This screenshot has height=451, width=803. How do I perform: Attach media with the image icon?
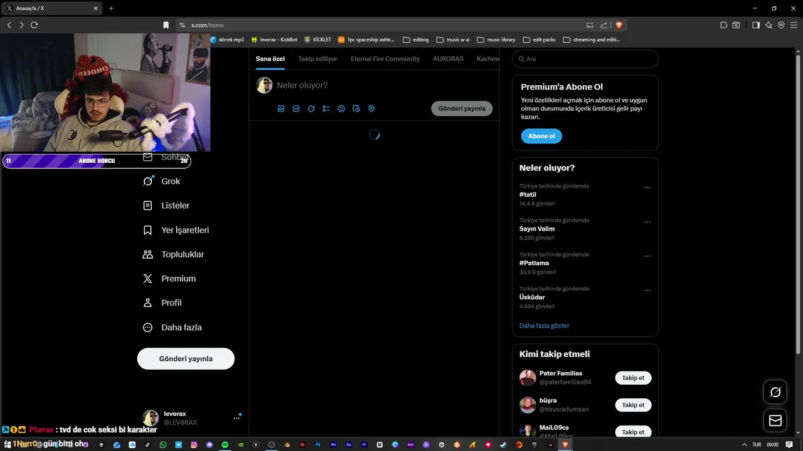coord(281,108)
